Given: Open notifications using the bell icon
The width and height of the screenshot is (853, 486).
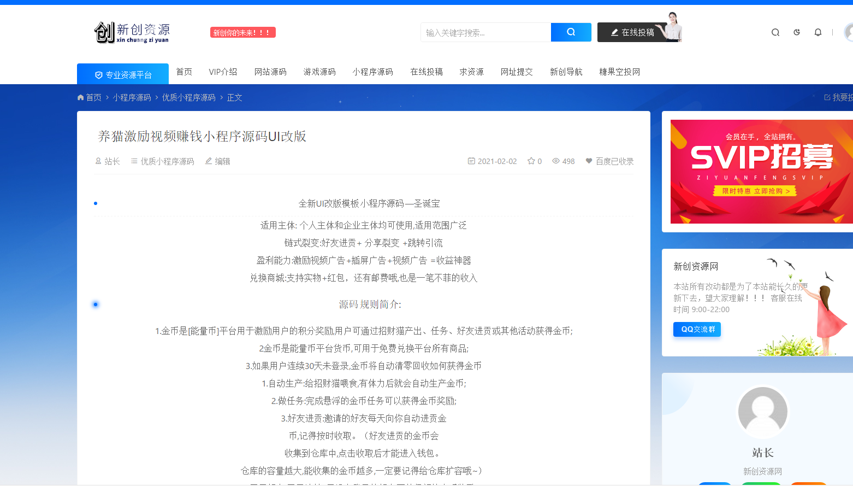Looking at the screenshot, I should pos(818,32).
